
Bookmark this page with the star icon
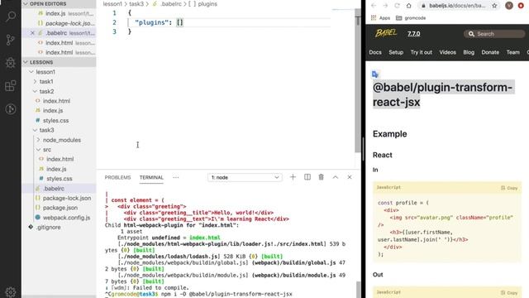pos(494,6)
